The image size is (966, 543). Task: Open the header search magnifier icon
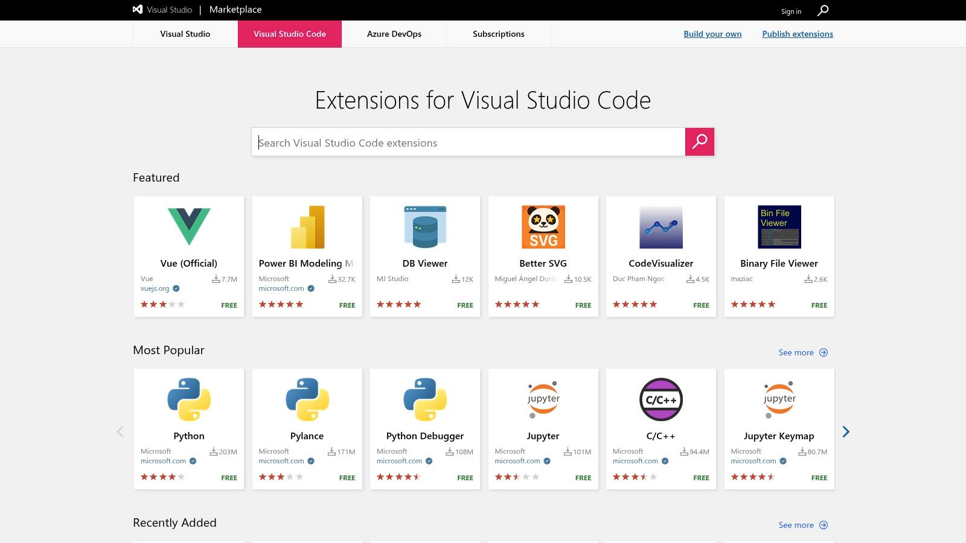(x=822, y=10)
